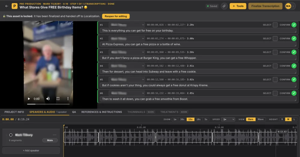The height and width of the screenshot is (157, 300).
Task: Click the timeline ruler at 0:10.00
Action: pyautogui.click(x=219, y=127)
